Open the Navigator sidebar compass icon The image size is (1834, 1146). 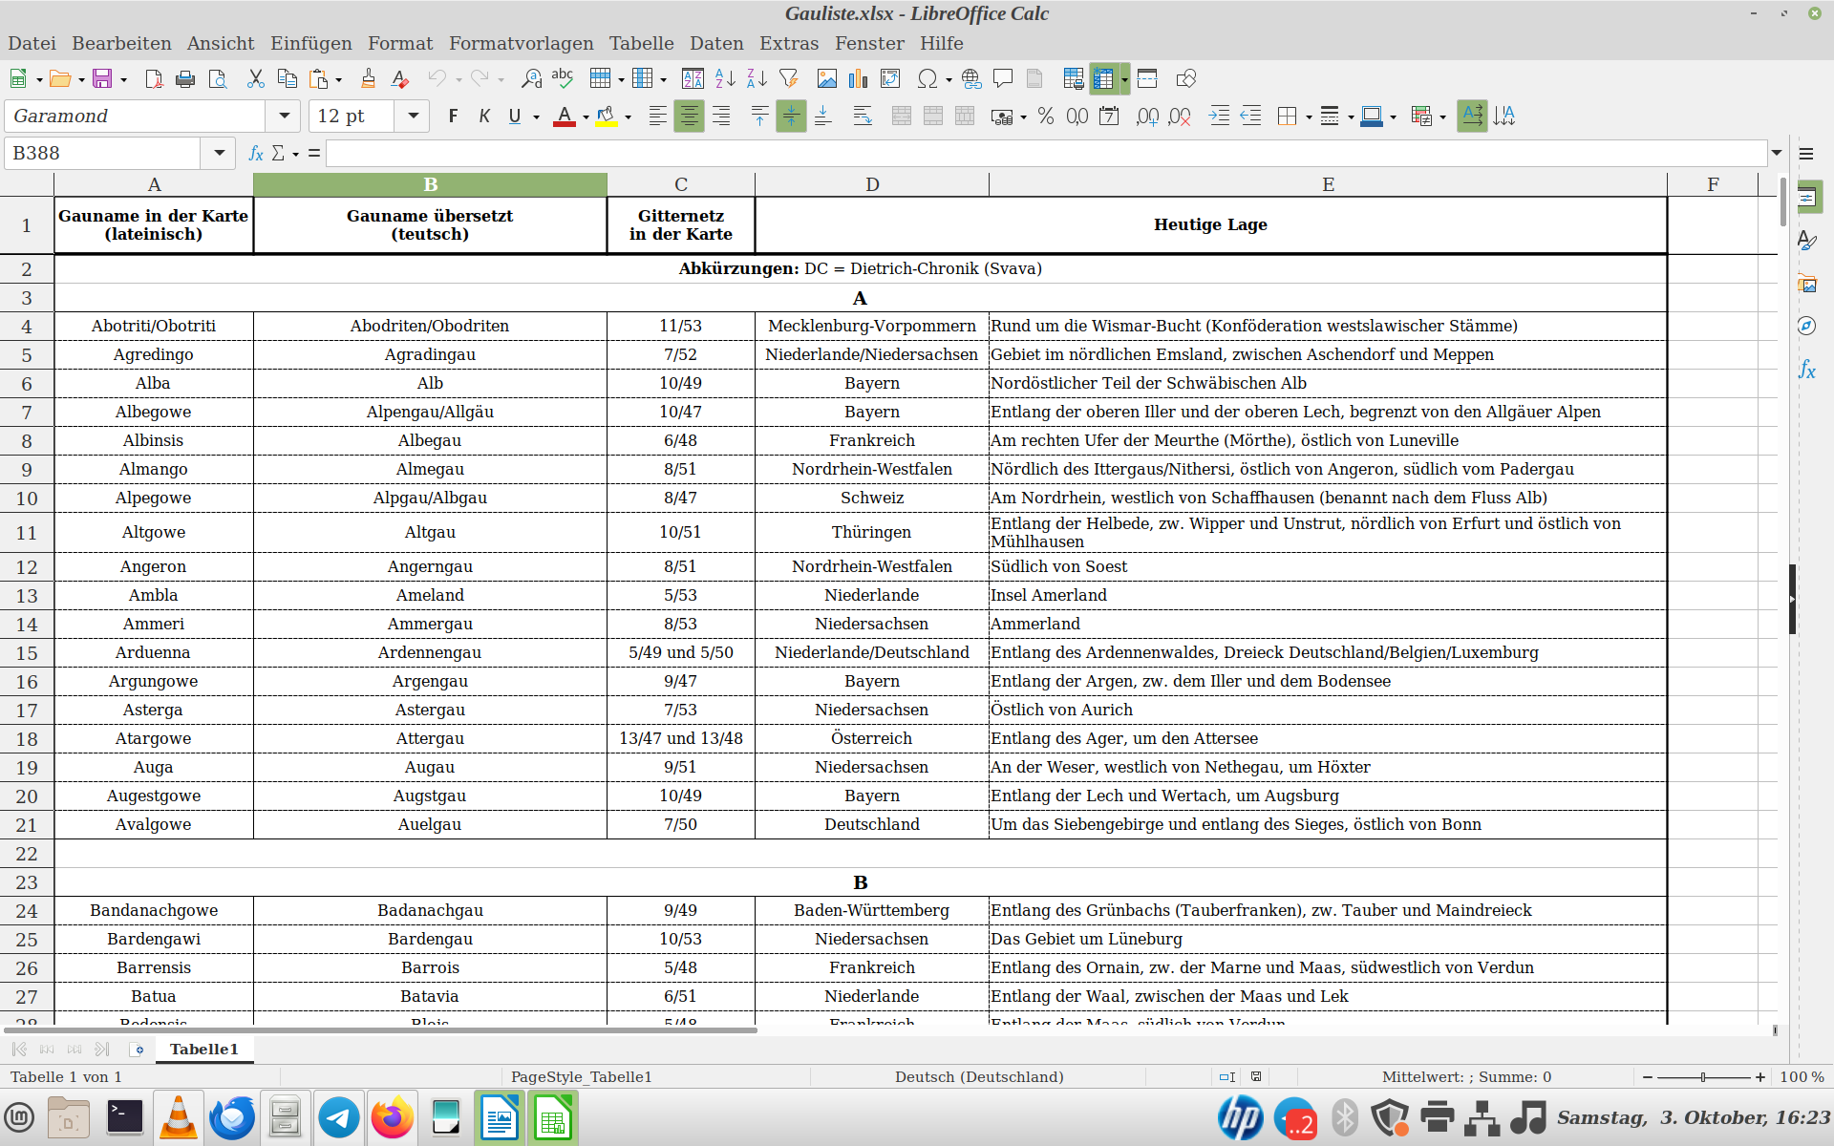(x=1806, y=327)
